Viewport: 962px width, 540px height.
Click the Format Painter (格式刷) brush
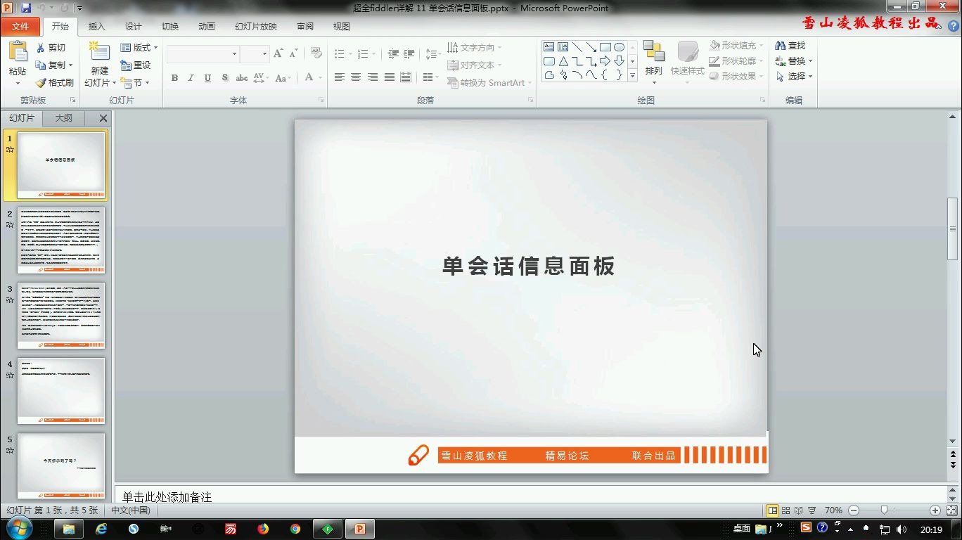coord(55,82)
